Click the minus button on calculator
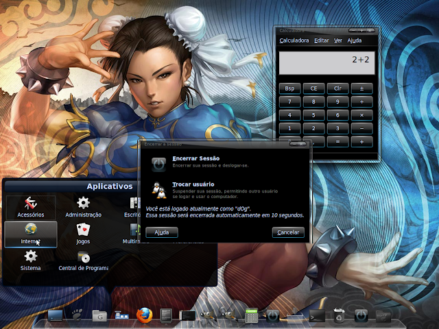The width and height of the screenshot is (439, 329). [361, 128]
